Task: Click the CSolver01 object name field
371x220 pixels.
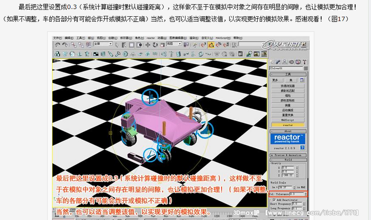Action: tap(286, 68)
